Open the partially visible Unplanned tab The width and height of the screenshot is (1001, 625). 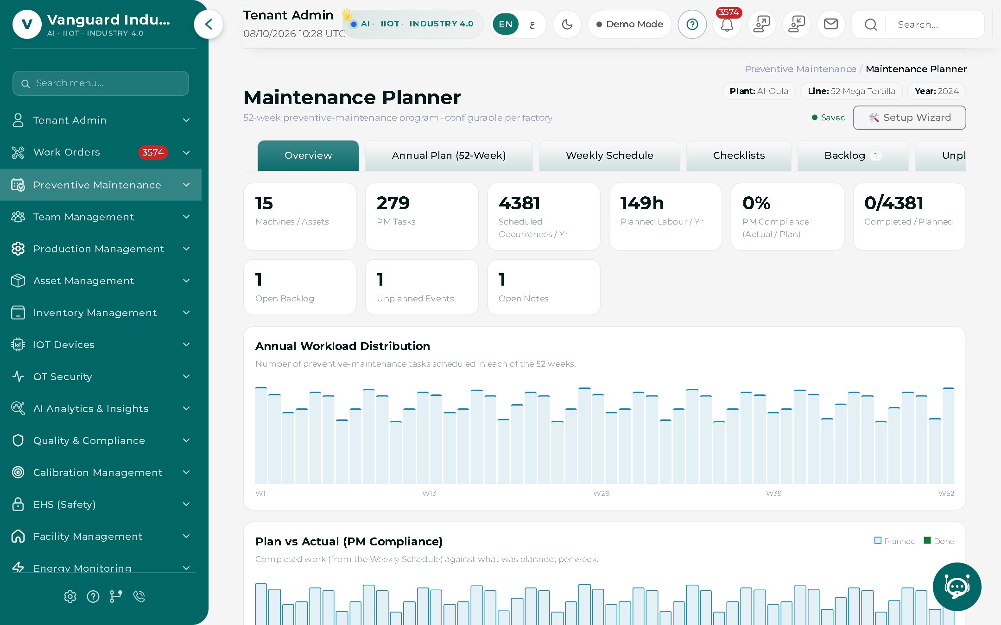941,156
